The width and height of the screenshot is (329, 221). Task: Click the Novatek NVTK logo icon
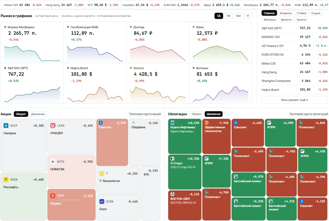click(x=53, y=162)
